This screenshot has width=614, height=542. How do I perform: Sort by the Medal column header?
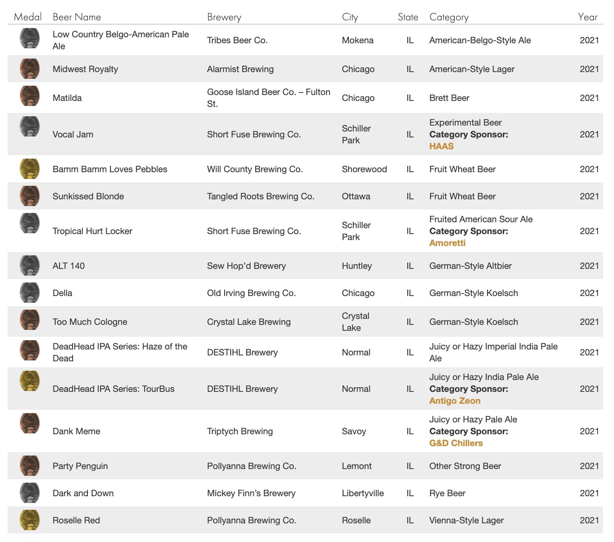(x=28, y=17)
